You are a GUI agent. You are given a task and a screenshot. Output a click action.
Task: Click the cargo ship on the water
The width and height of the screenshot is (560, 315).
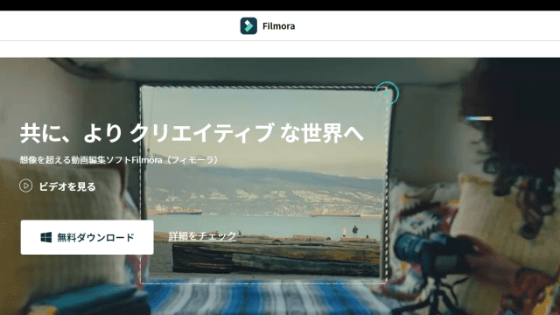point(175,211)
